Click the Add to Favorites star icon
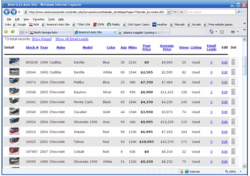This screenshot has height=176, width=250. 13,32
